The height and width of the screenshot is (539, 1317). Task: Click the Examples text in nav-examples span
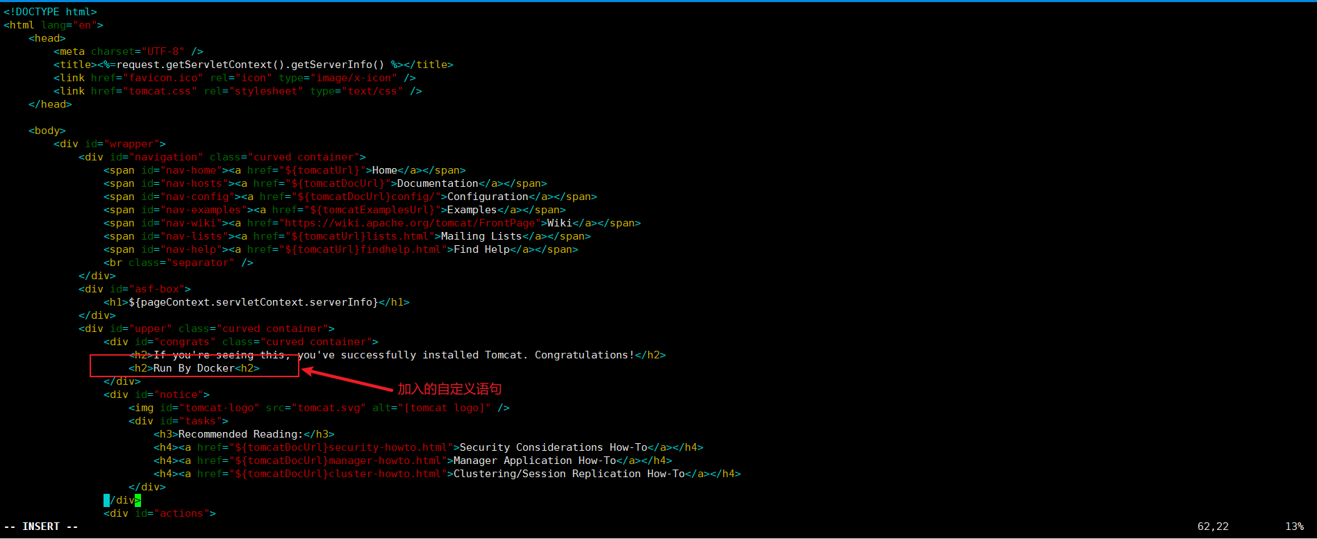coord(472,210)
